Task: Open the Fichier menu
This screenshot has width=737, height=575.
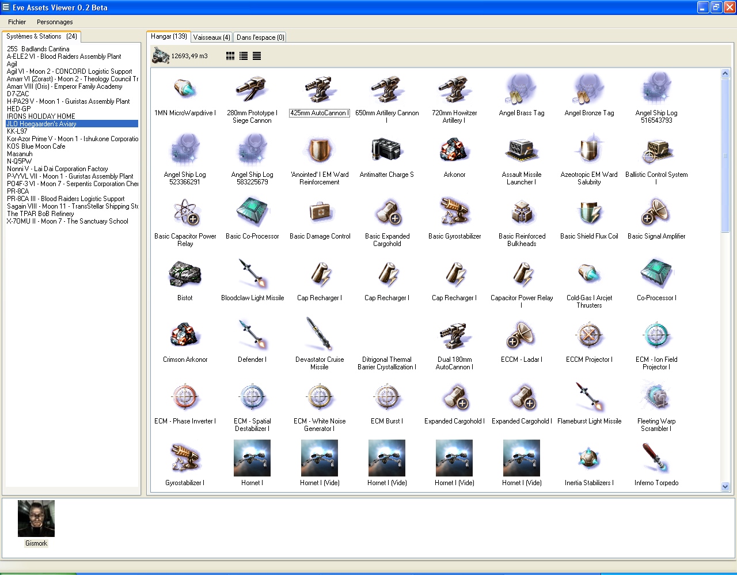Action: tap(17, 22)
